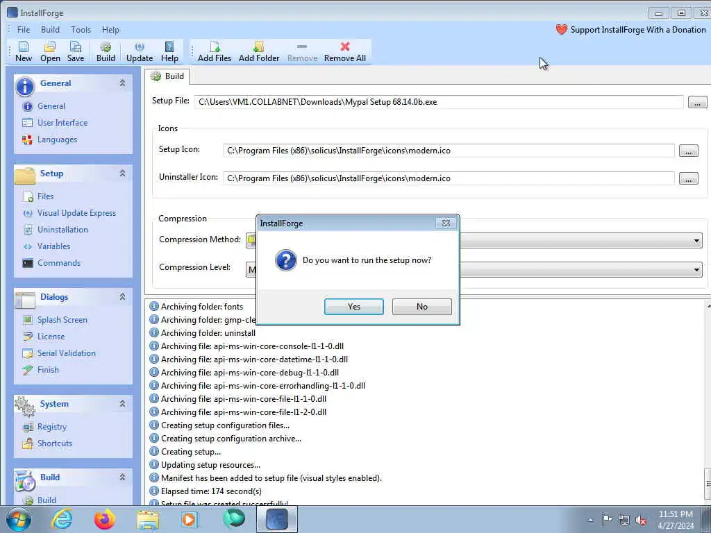Click the Action Center flag tray icon
Image resolution: width=711 pixels, height=533 pixels.
607,520
